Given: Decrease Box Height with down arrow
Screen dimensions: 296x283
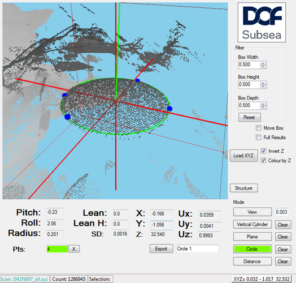Looking at the screenshot, I should pos(263,86).
